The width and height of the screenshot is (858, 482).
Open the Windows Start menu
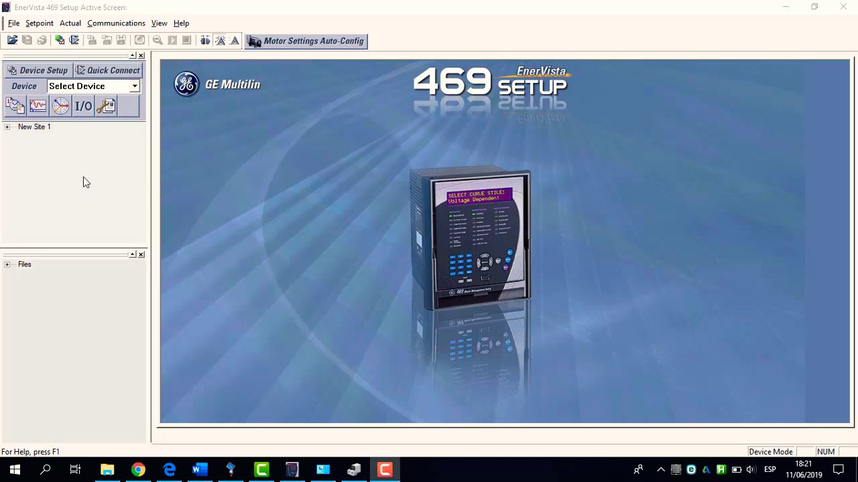tap(15, 469)
